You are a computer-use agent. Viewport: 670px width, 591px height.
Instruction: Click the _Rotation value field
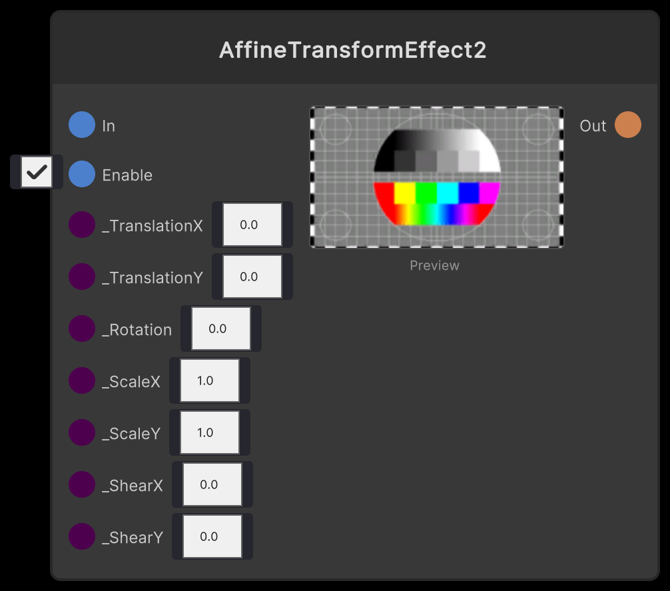click(x=221, y=328)
